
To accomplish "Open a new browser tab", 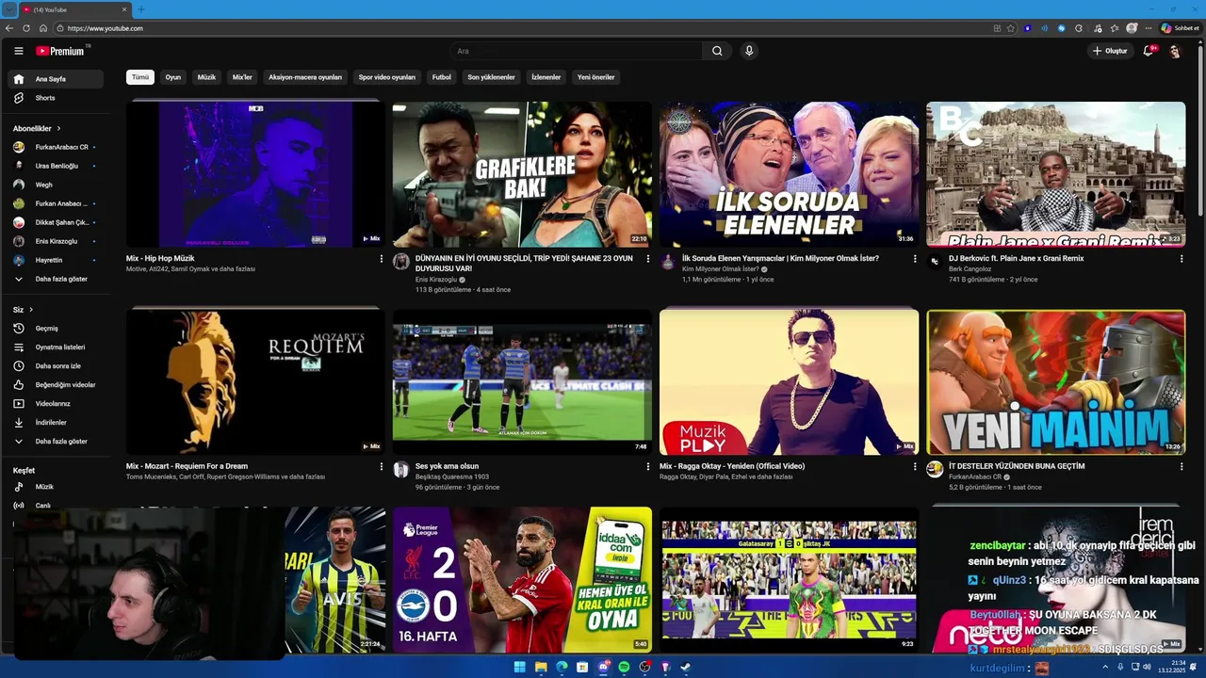I will point(141,9).
